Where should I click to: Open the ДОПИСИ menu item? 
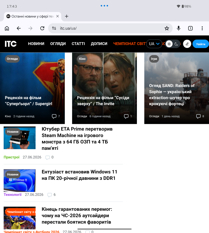[x=99, y=44]
